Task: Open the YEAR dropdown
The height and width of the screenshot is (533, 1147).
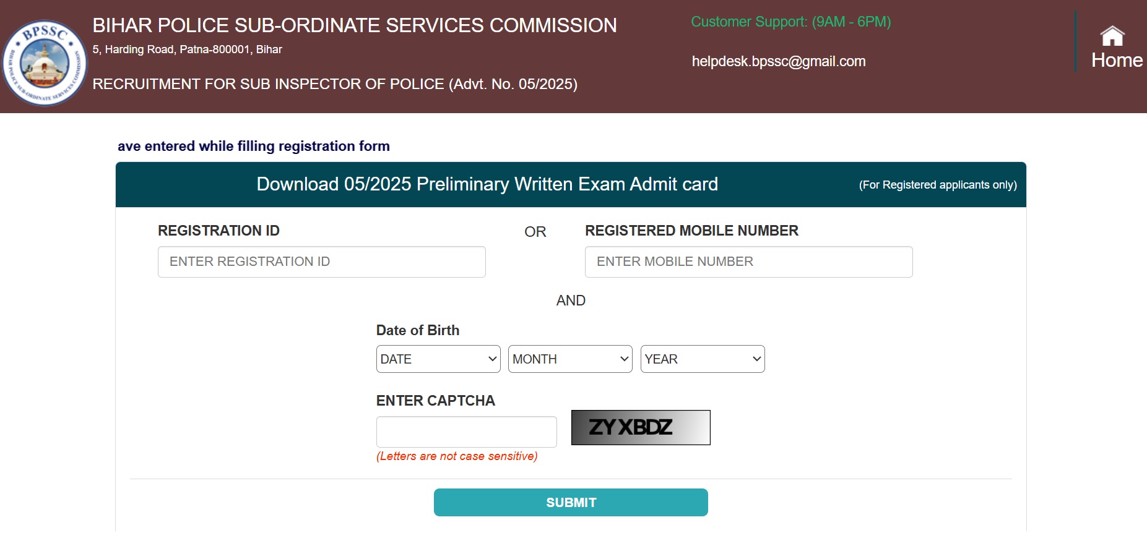Action: (x=702, y=359)
